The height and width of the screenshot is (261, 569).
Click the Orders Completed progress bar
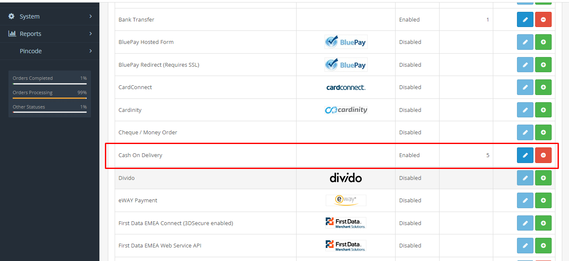pos(49,84)
